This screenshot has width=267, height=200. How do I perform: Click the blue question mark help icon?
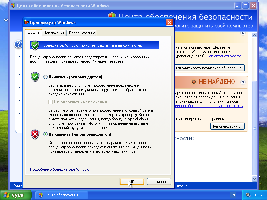[18, 44]
